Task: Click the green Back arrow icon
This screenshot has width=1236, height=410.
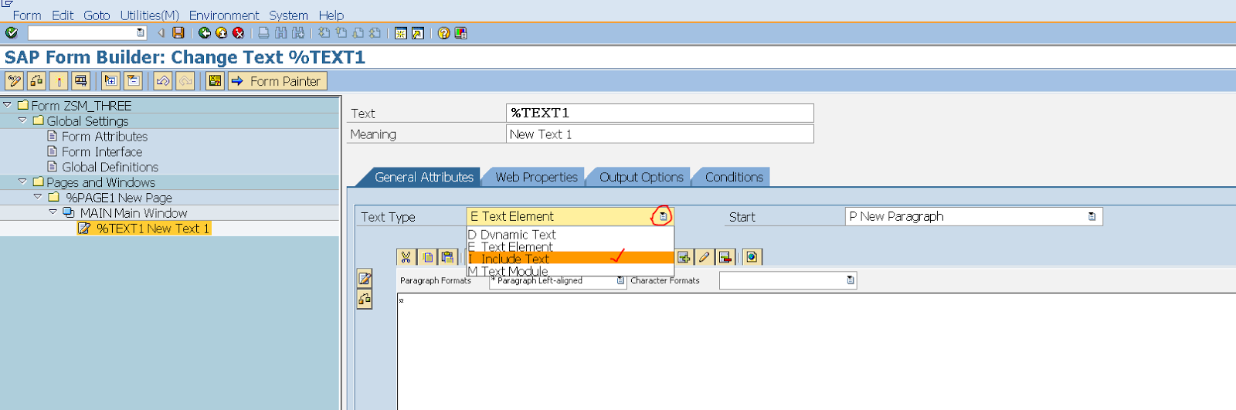Action: (x=205, y=32)
